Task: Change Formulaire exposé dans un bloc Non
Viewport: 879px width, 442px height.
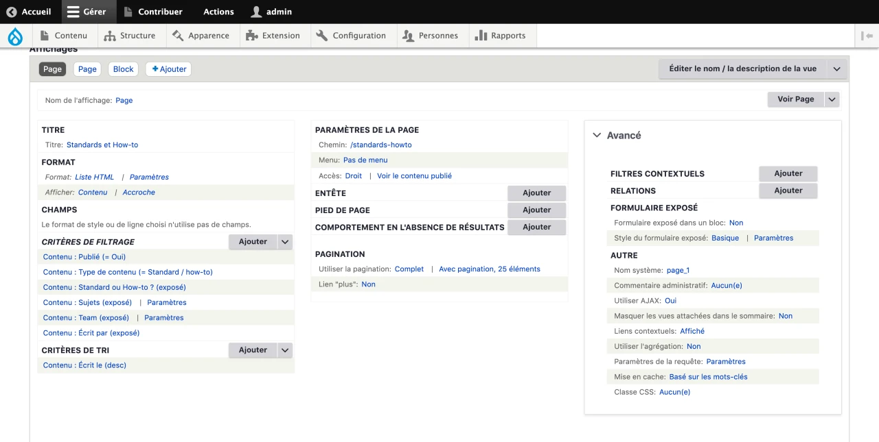Action: click(x=736, y=223)
